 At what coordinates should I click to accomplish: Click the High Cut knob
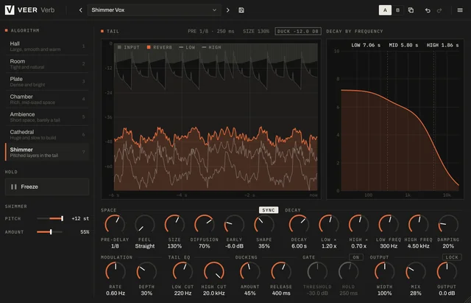click(214, 271)
